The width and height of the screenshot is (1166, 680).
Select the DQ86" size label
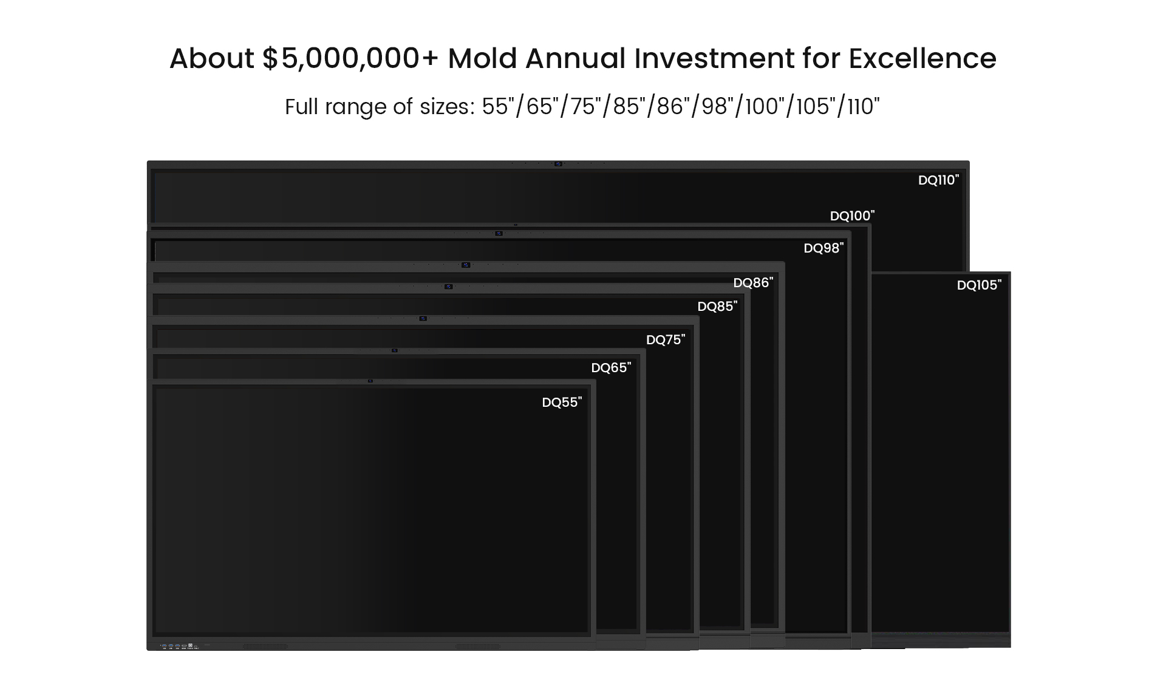tap(753, 283)
